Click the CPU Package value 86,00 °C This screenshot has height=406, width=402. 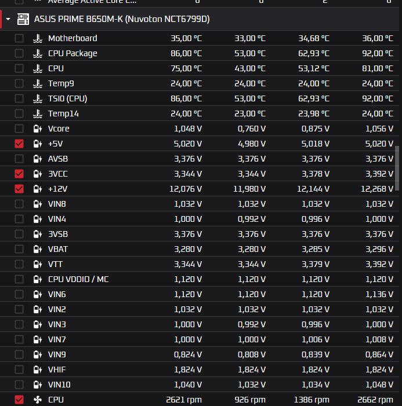186,53
